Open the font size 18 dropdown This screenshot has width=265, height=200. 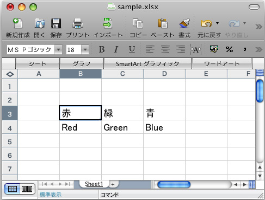[x=85, y=49]
